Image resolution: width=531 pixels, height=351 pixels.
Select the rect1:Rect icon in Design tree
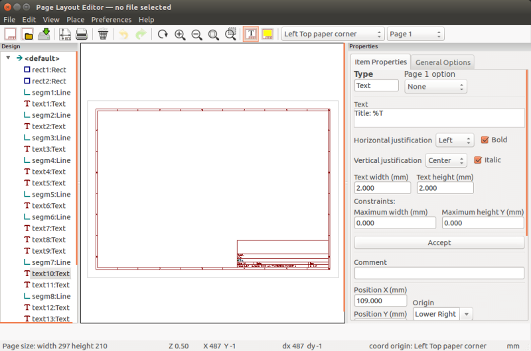pos(27,70)
